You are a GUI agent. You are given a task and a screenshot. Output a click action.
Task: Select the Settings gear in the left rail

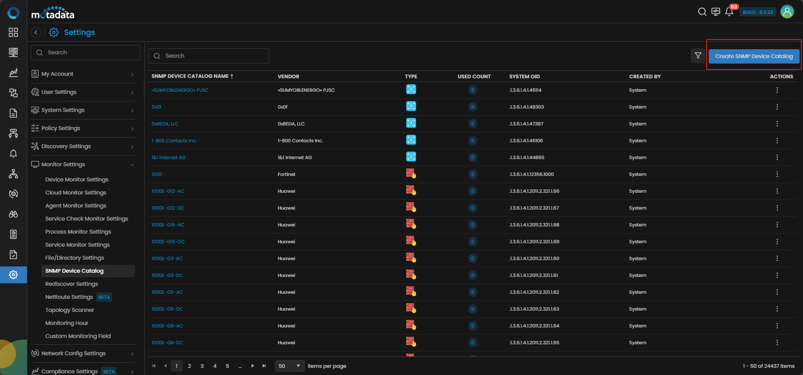click(x=13, y=275)
